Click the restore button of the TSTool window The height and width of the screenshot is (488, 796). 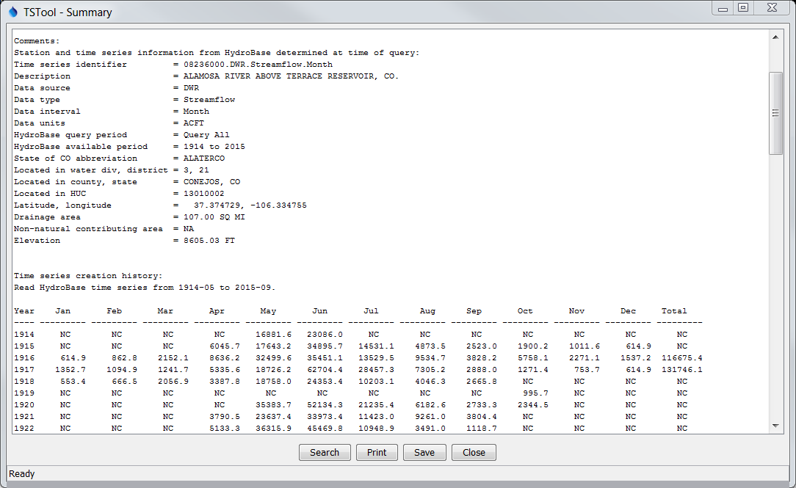tap(745, 7)
